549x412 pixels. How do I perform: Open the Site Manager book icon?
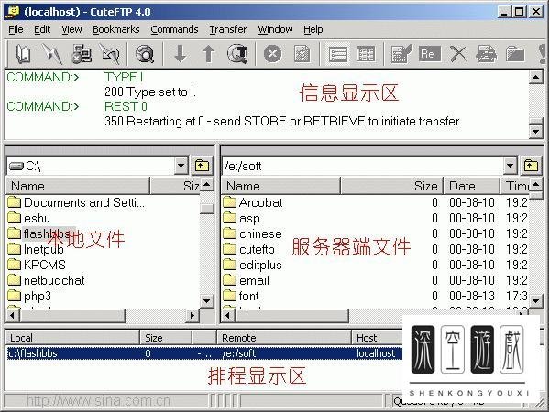[23, 54]
